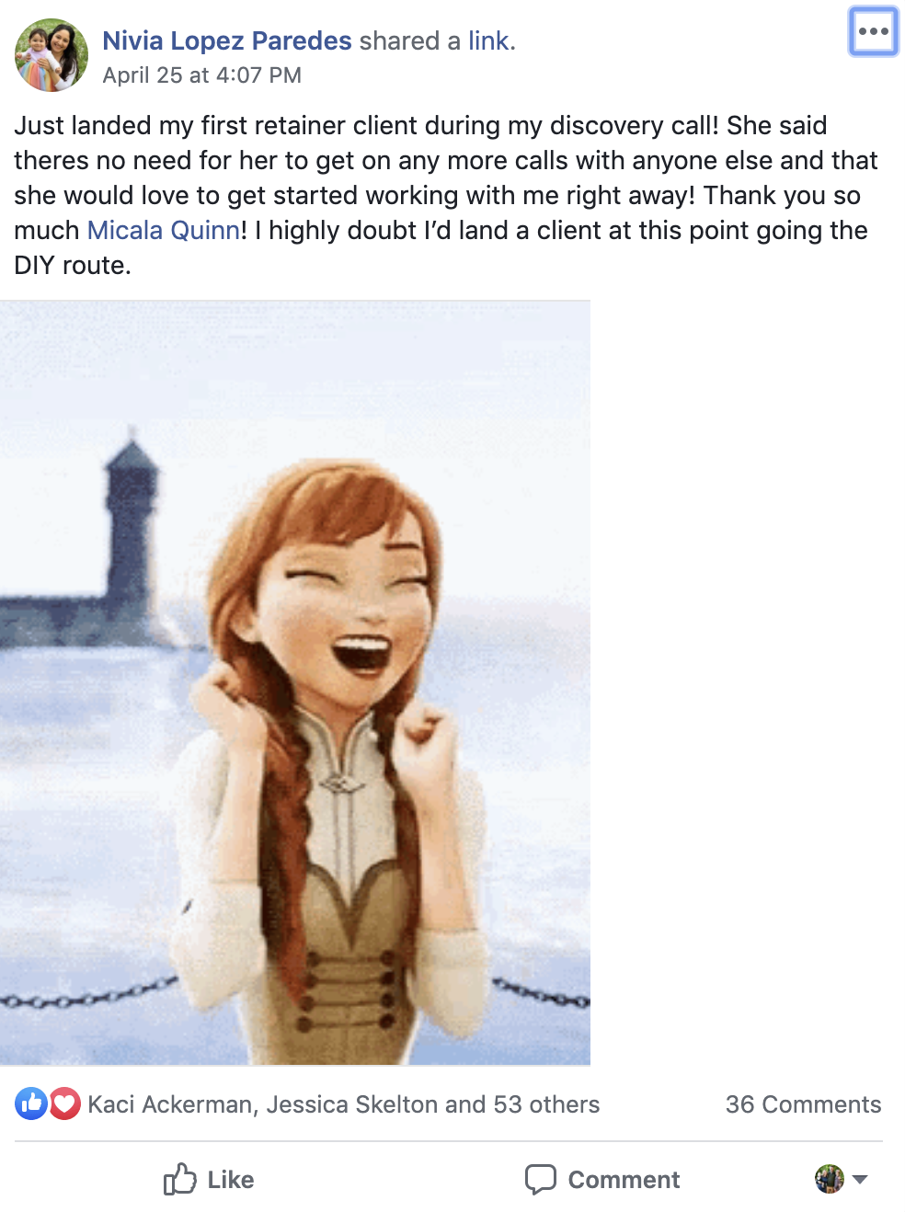Open Nivia Lopez Paredes's profile name link
Image resolution: width=905 pixels, height=1212 pixels.
pyautogui.click(x=227, y=40)
